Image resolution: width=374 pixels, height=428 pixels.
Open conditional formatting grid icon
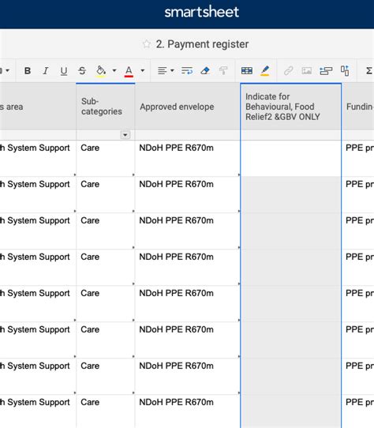point(247,71)
